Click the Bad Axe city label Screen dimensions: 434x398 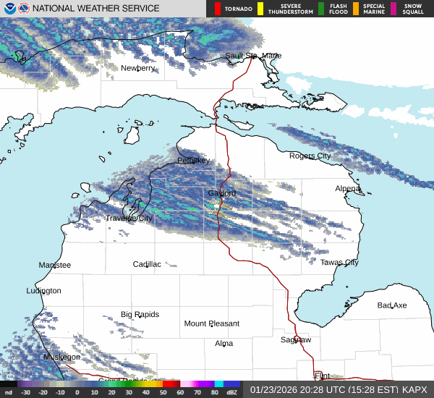pos(392,305)
